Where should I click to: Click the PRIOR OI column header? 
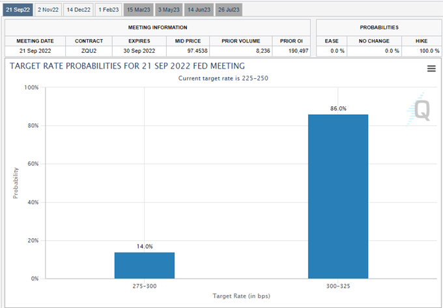[291, 41]
